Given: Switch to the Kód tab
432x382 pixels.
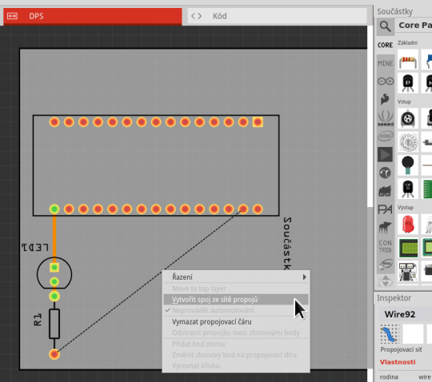Looking at the screenshot, I should [x=277, y=16].
